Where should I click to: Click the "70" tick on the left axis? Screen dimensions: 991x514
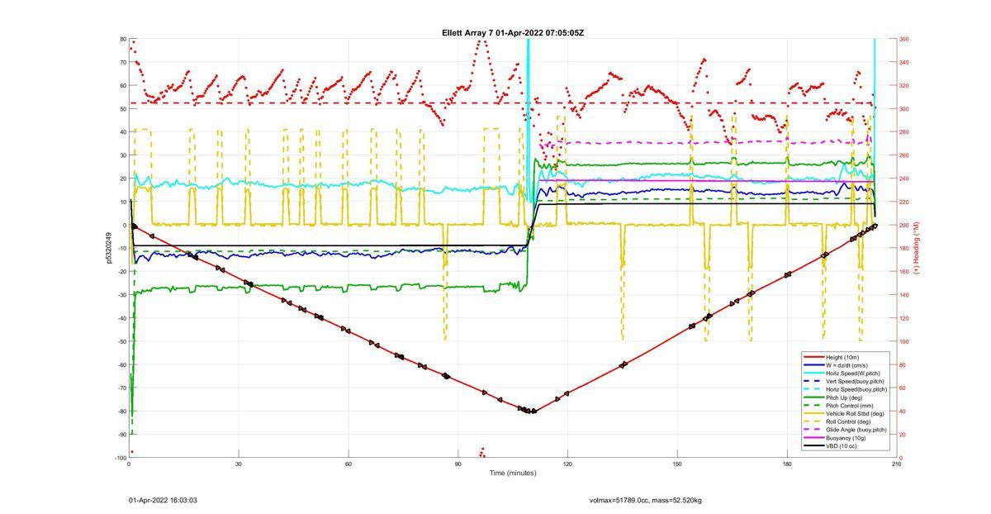click(123, 62)
